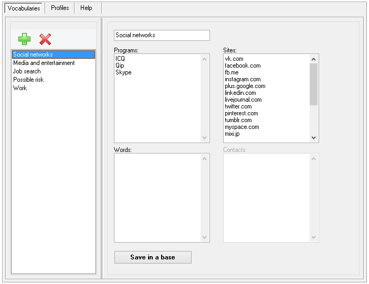The height and width of the screenshot is (284, 369).
Task: Click Sites list scroll up arrow
Action: click(x=313, y=59)
